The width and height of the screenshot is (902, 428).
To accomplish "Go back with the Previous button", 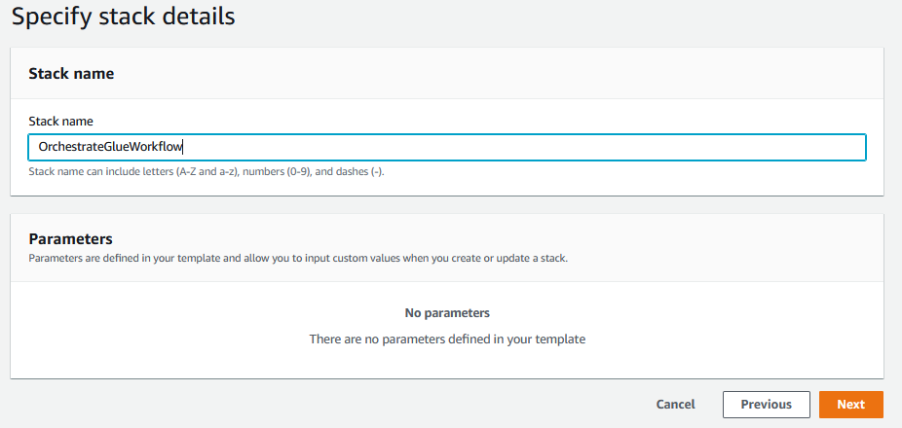I will point(766,405).
